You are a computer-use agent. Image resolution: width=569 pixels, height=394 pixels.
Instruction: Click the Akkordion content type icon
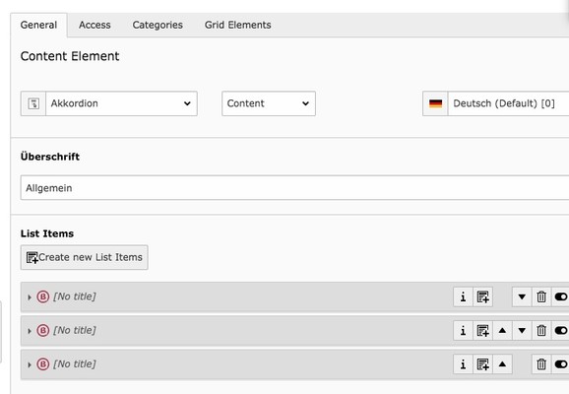click(33, 103)
